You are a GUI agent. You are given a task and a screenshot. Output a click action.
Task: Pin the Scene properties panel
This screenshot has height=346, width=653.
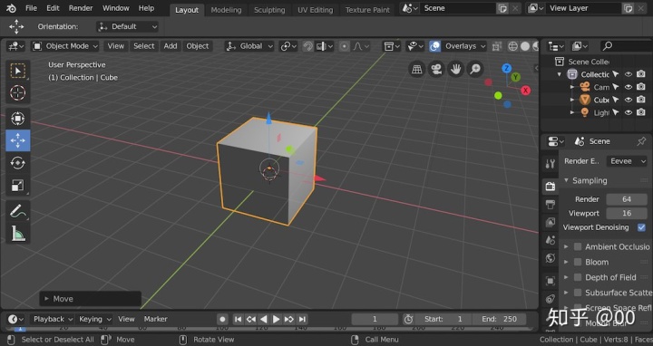coord(641,141)
